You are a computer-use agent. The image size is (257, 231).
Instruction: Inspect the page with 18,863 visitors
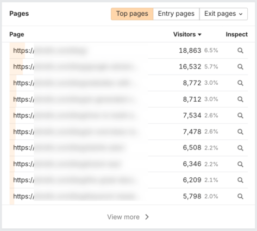pyautogui.click(x=240, y=51)
